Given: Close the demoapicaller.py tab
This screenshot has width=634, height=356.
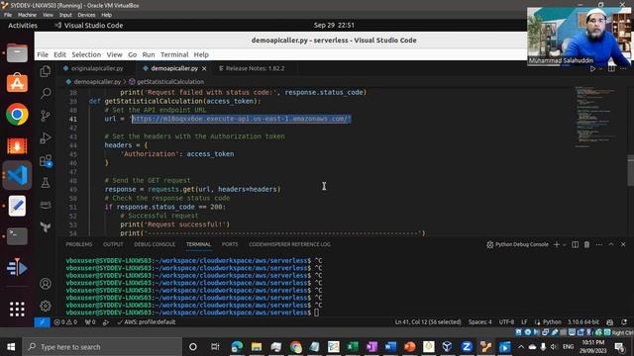Looking at the screenshot, I should [204, 68].
